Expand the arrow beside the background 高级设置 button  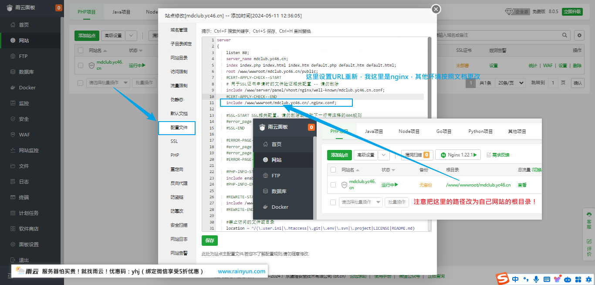pos(132,35)
